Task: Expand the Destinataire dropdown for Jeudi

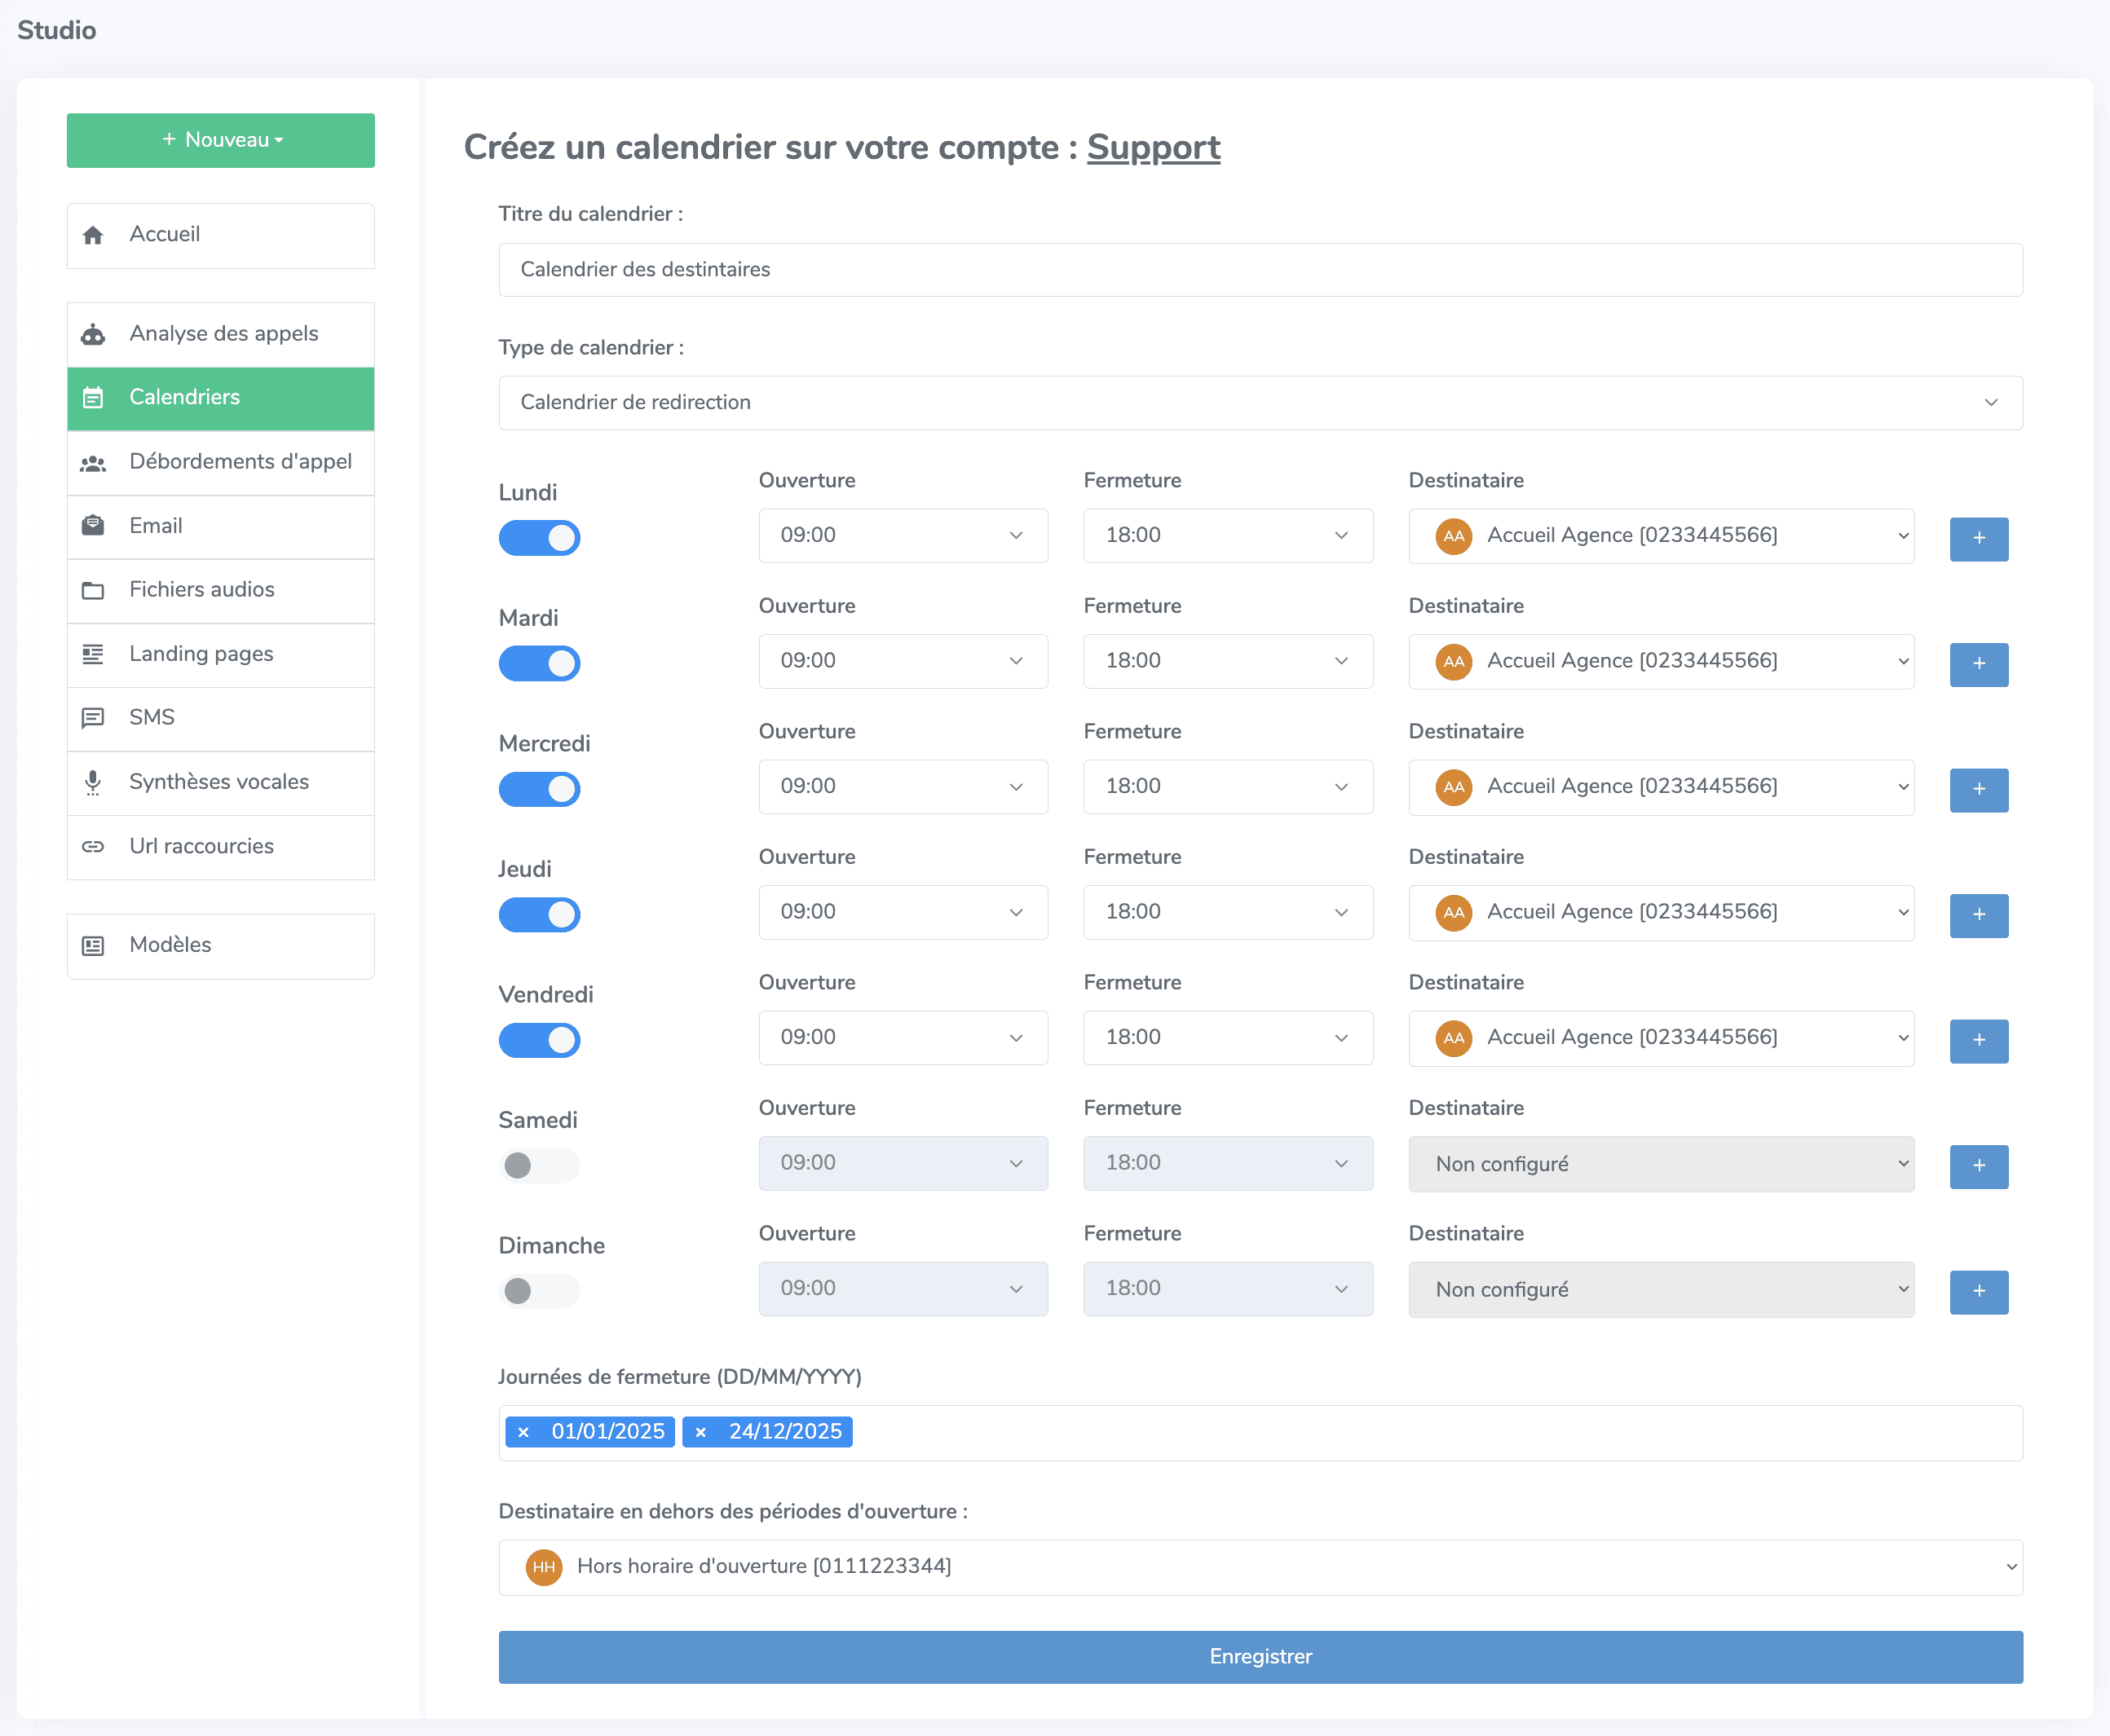Action: pos(1661,911)
